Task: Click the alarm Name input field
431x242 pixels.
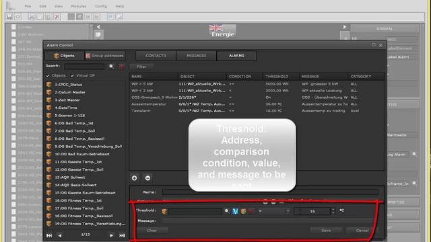Action: pos(270,192)
